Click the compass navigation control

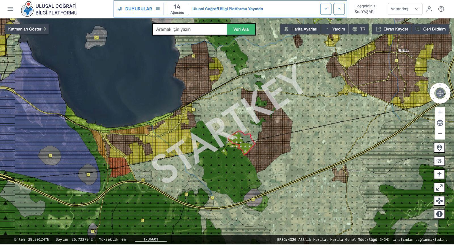(440, 93)
